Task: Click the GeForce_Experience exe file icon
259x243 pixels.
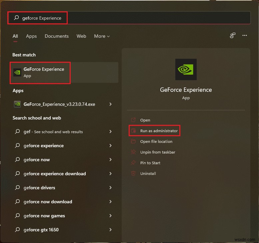Action: click(17, 104)
